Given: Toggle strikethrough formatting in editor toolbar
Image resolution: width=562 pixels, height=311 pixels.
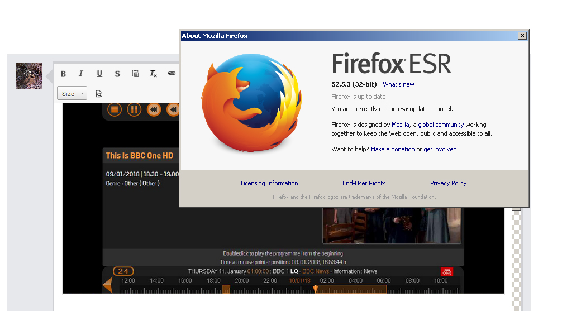Looking at the screenshot, I should pyautogui.click(x=117, y=74).
